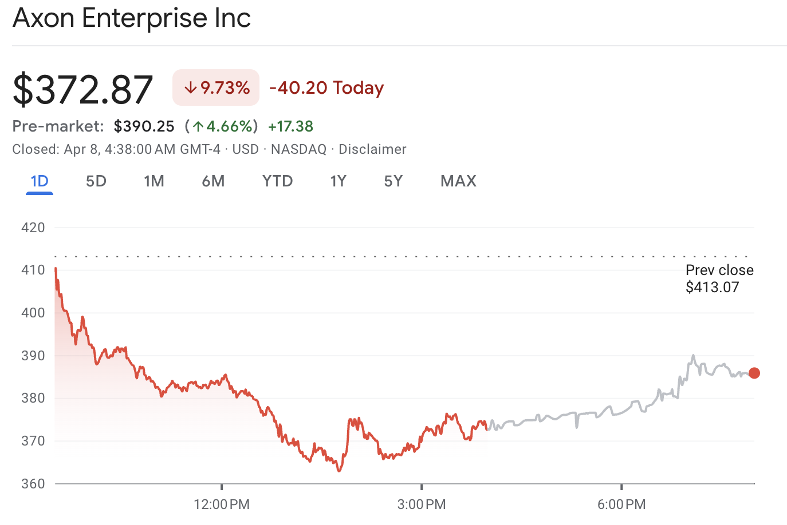Click the pre-market price $390.25
This screenshot has height=525, width=787.
point(144,126)
